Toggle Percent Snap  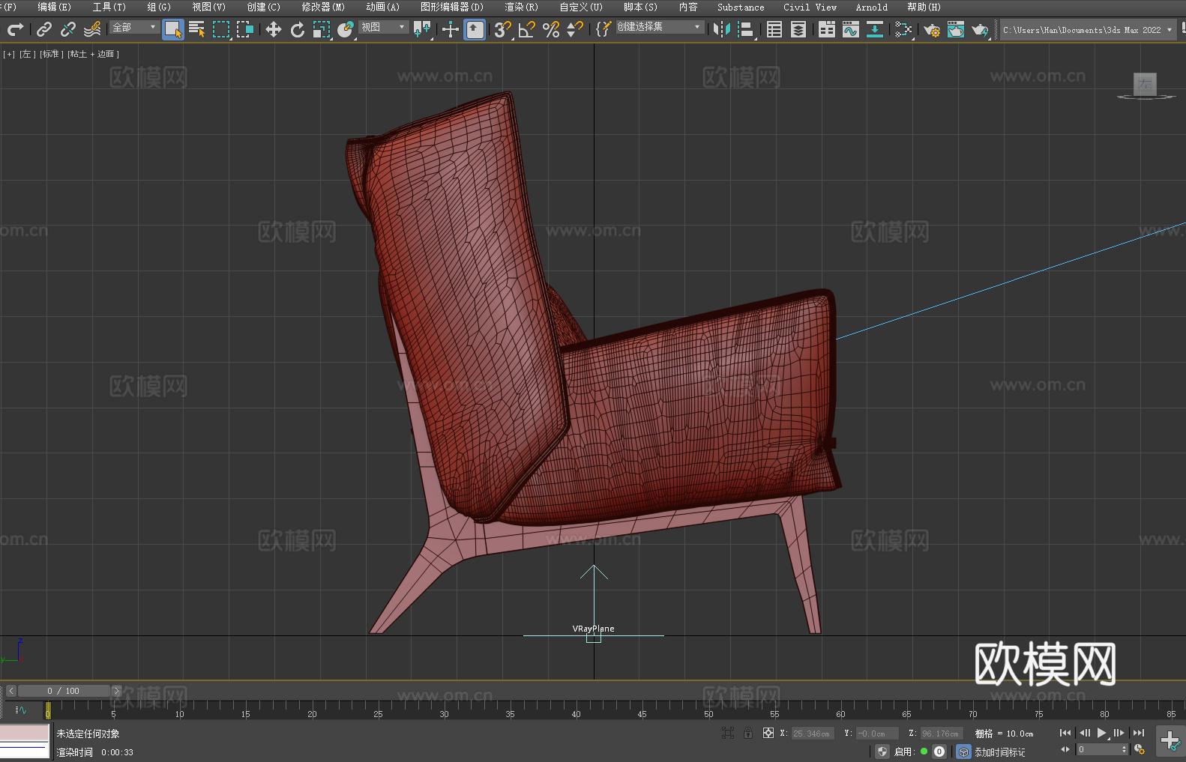551,29
